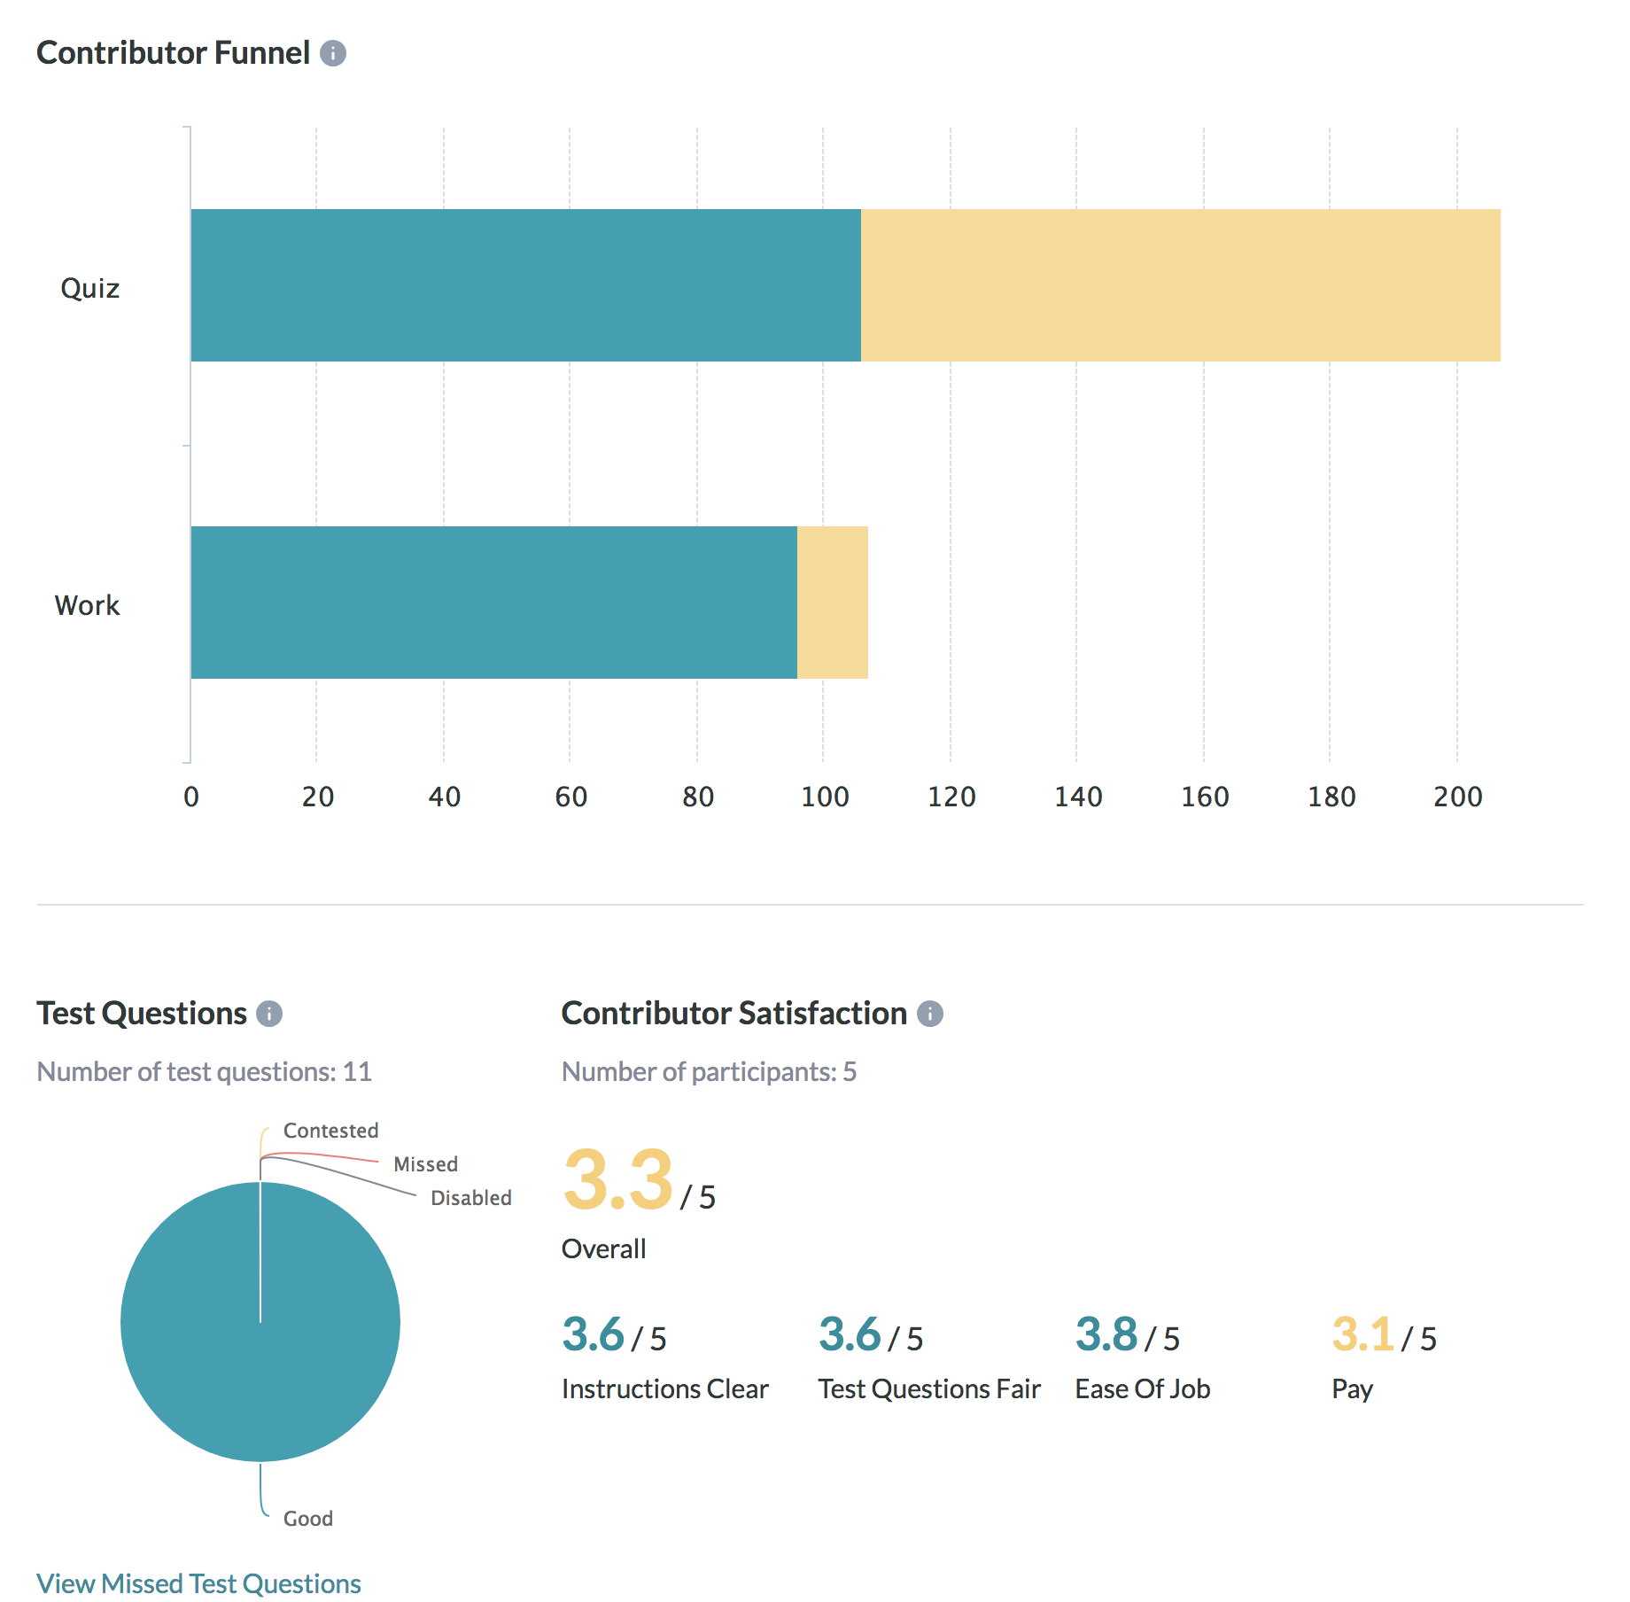This screenshot has height=1602, width=1630.
Task: Open the View Missed Test Questions link
Action: click(198, 1583)
